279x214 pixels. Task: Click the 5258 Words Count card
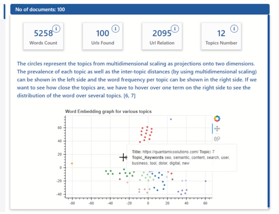[x=43, y=36]
